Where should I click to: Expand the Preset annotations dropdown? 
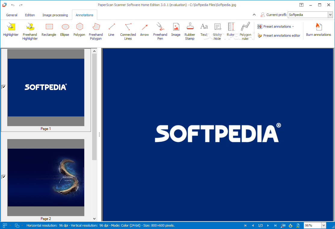293,26
